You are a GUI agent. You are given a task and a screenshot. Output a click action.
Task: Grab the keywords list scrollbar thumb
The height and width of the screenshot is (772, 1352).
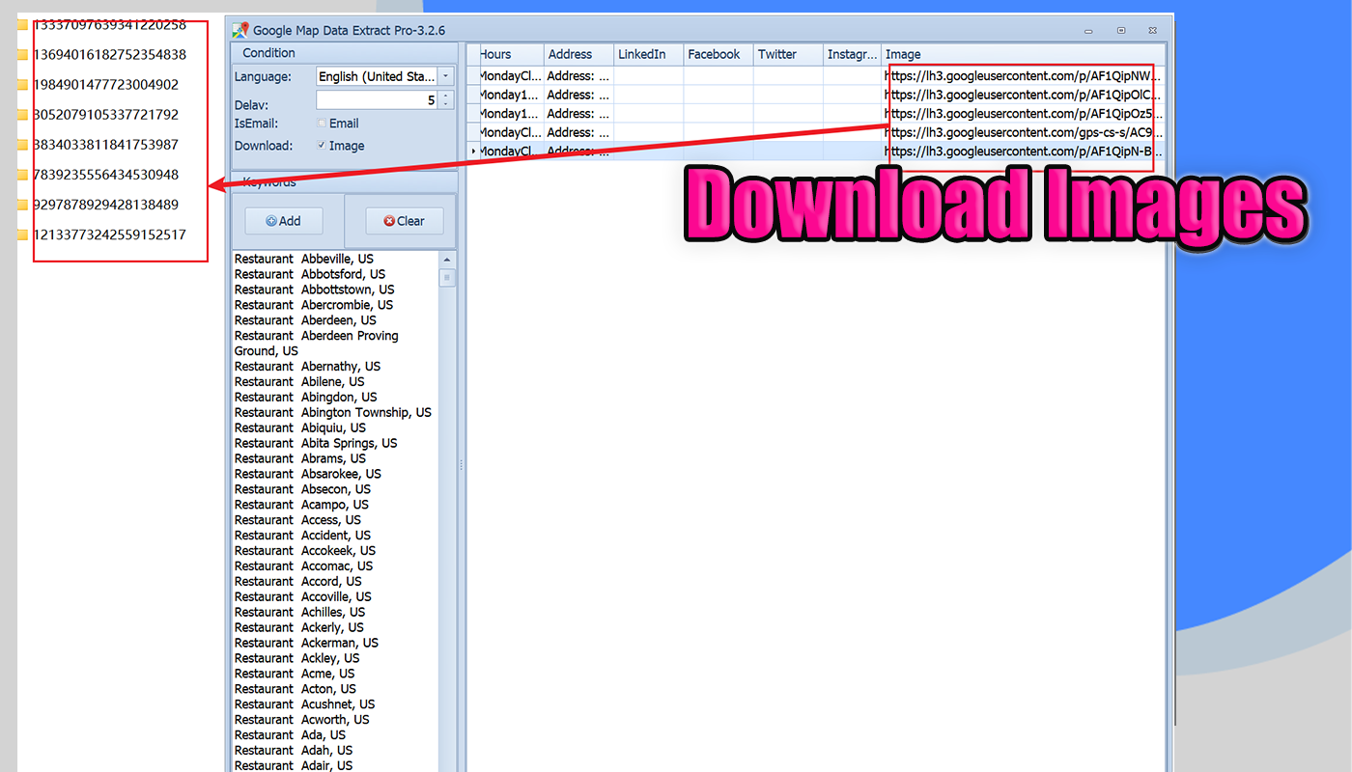pos(447,278)
